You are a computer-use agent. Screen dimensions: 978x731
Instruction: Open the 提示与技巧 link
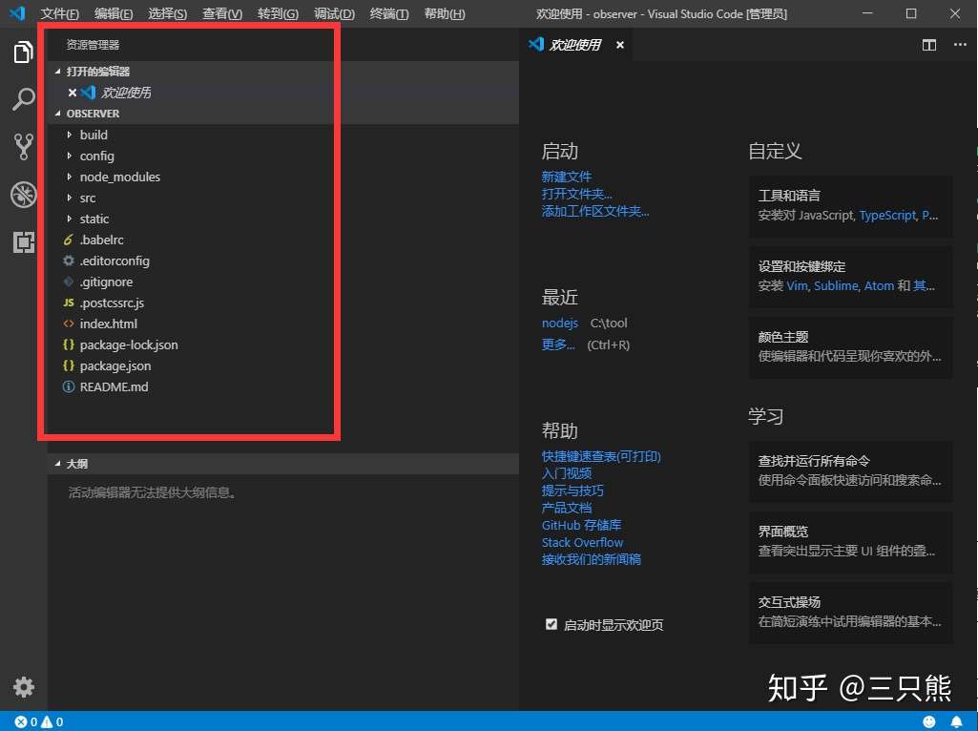(572, 491)
